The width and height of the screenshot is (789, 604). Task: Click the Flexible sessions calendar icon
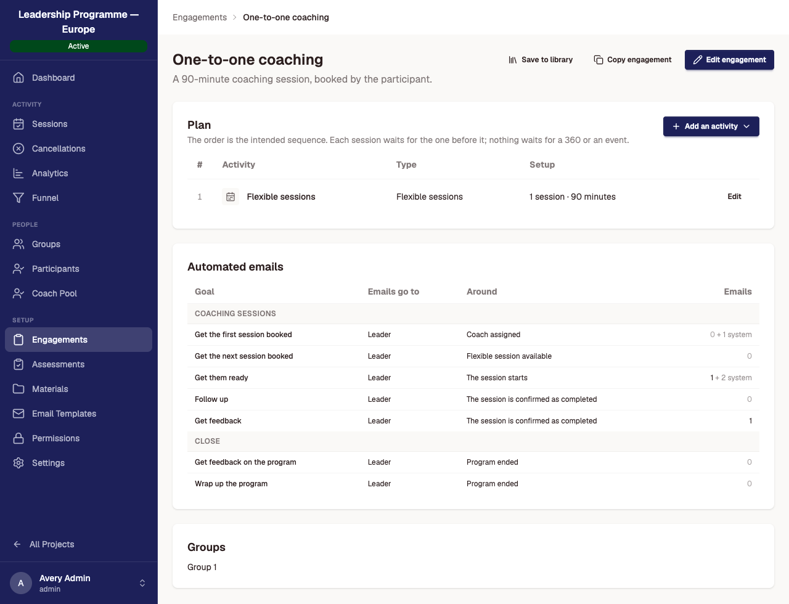tap(231, 197)
